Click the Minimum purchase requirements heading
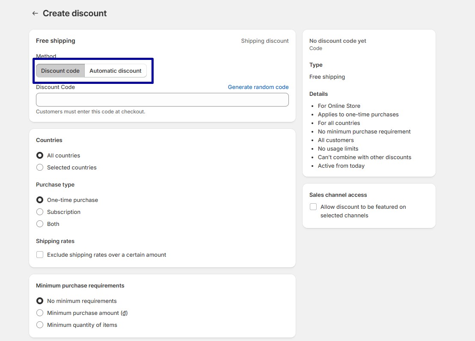 tap(80, 285)
